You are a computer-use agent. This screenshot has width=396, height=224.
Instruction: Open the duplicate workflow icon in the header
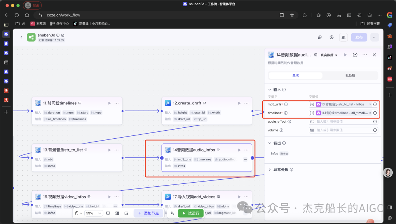[x=320, y=37]
